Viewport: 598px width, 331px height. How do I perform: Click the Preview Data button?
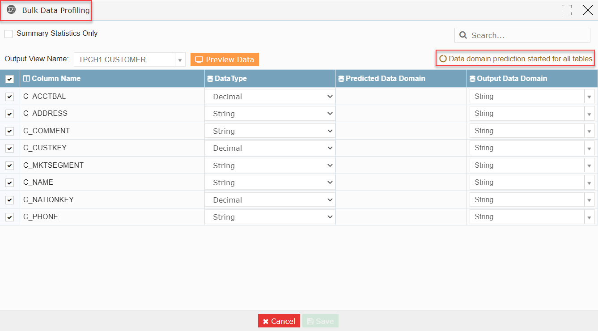pos(225,59)
